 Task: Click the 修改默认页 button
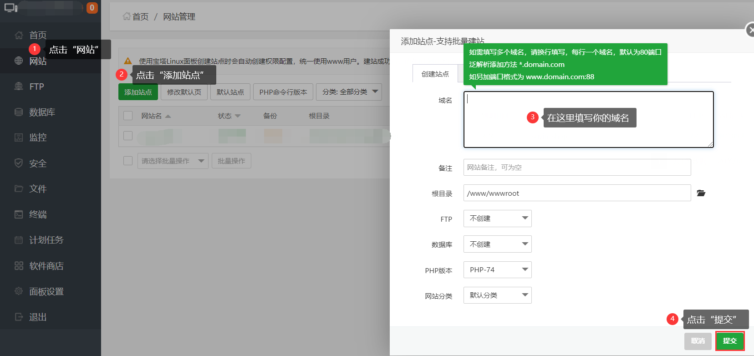pos(184,92)
